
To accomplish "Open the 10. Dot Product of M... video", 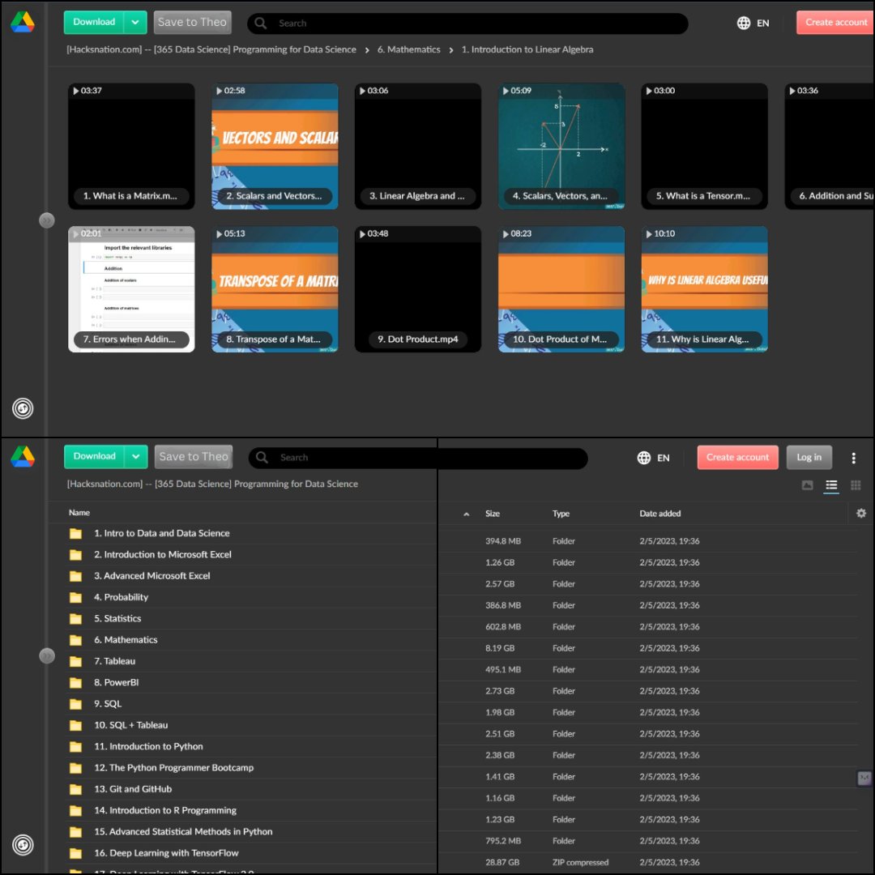I will point(561,289).
